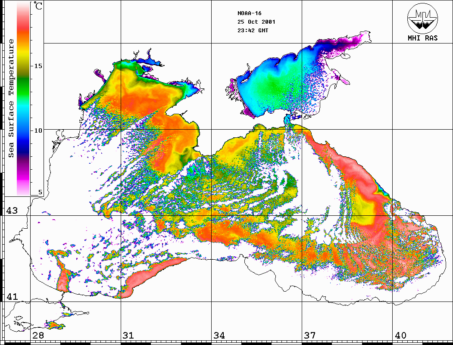Click the '25 Oct 2001' date text
Viewport: 453px width, 345px height.
click(x=256, y=22)
